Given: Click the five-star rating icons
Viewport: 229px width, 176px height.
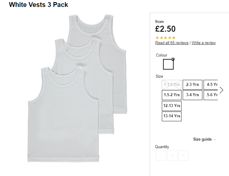Looking at the screenshot, I should (x=165, y=38).
